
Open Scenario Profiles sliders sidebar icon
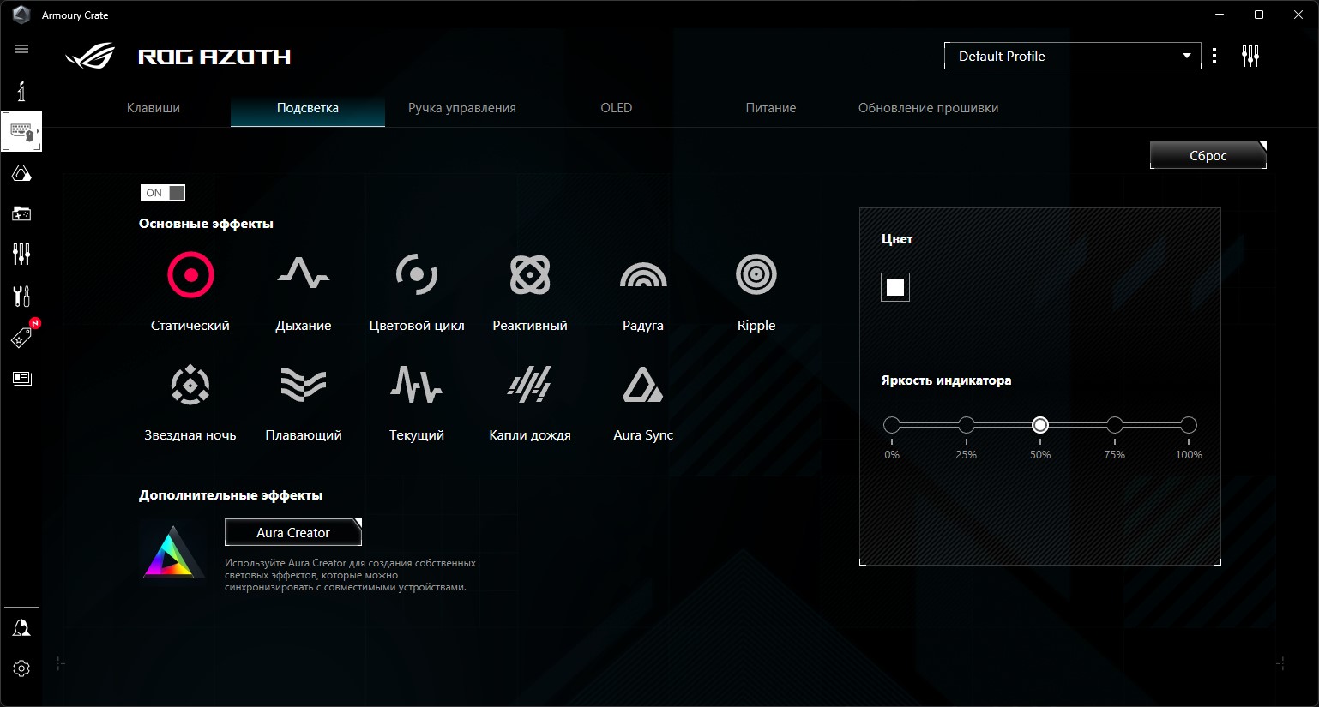coord(21,254)
